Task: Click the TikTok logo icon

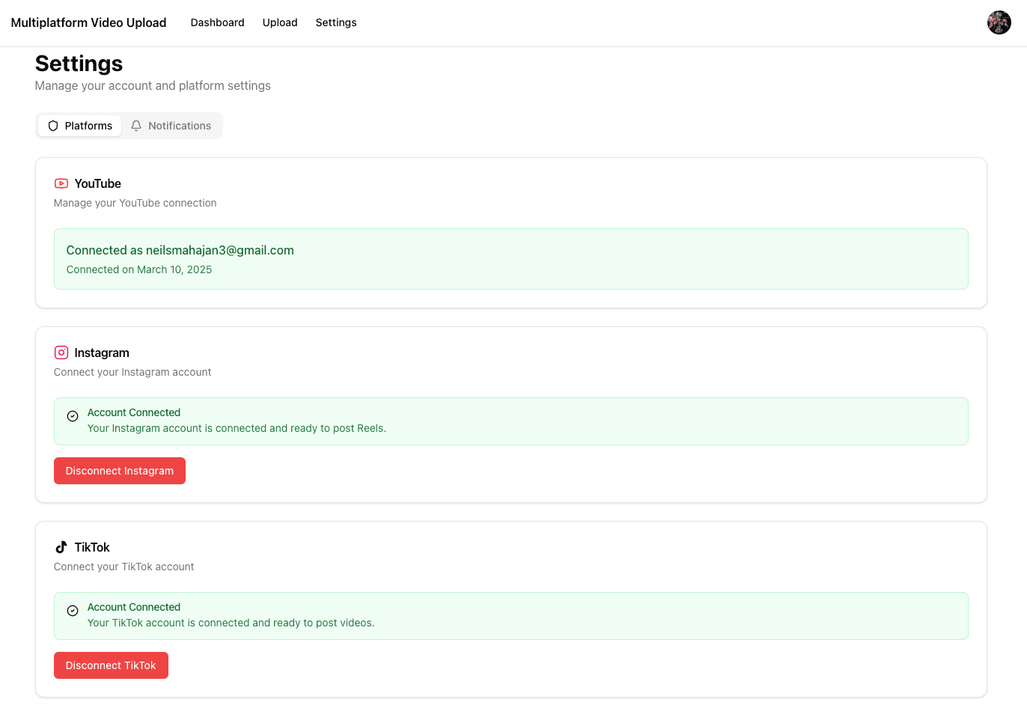Action: point(61,547)
